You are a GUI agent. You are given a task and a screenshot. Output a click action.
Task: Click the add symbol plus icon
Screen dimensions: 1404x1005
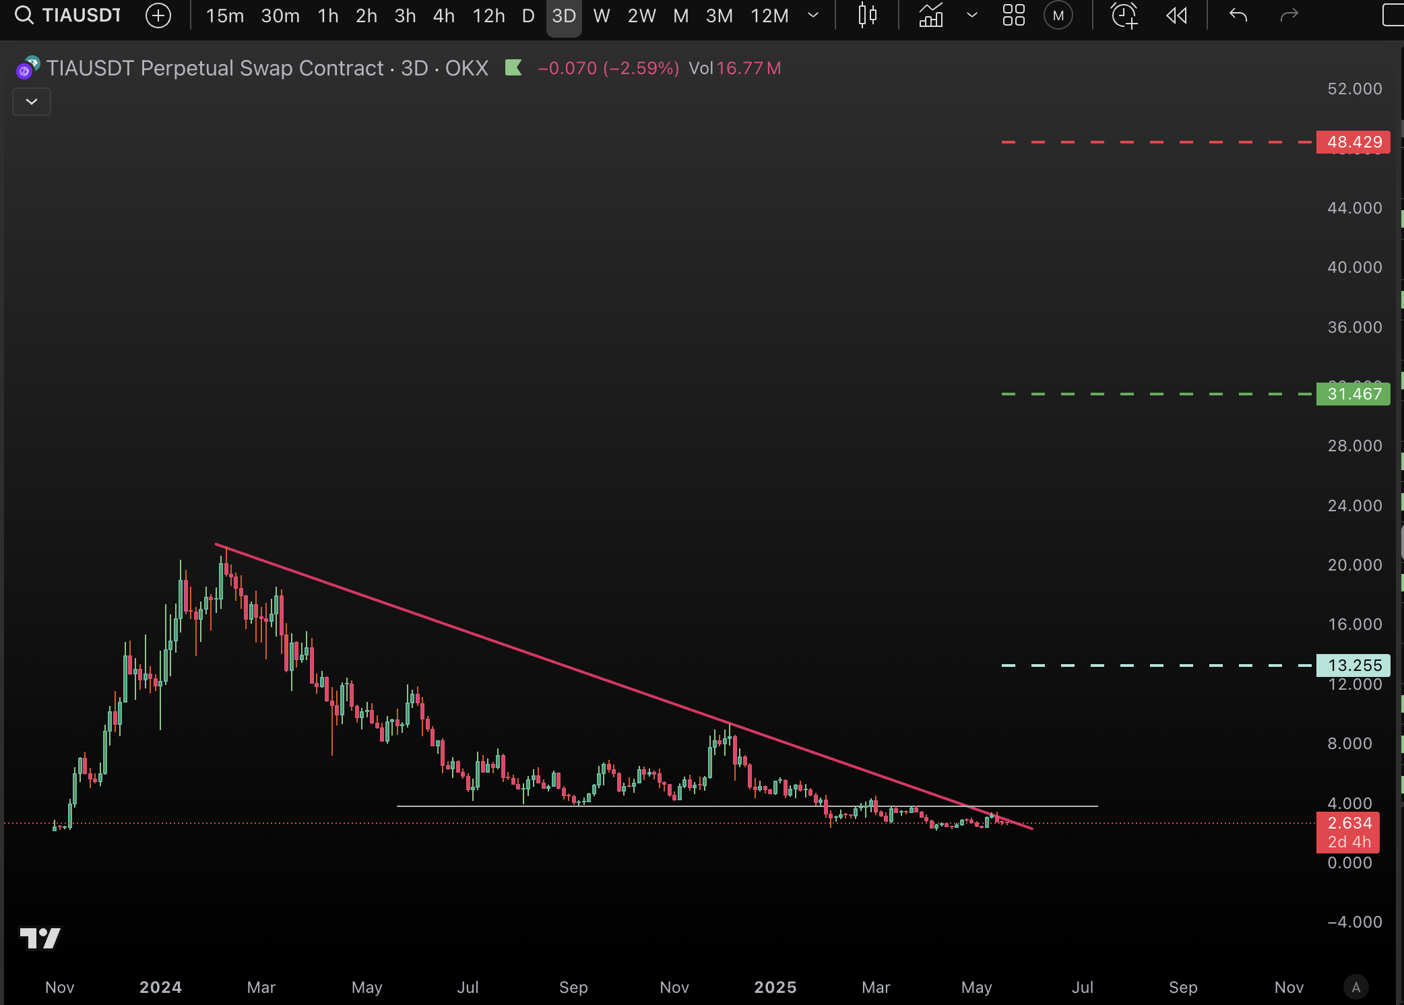point(158,15)
